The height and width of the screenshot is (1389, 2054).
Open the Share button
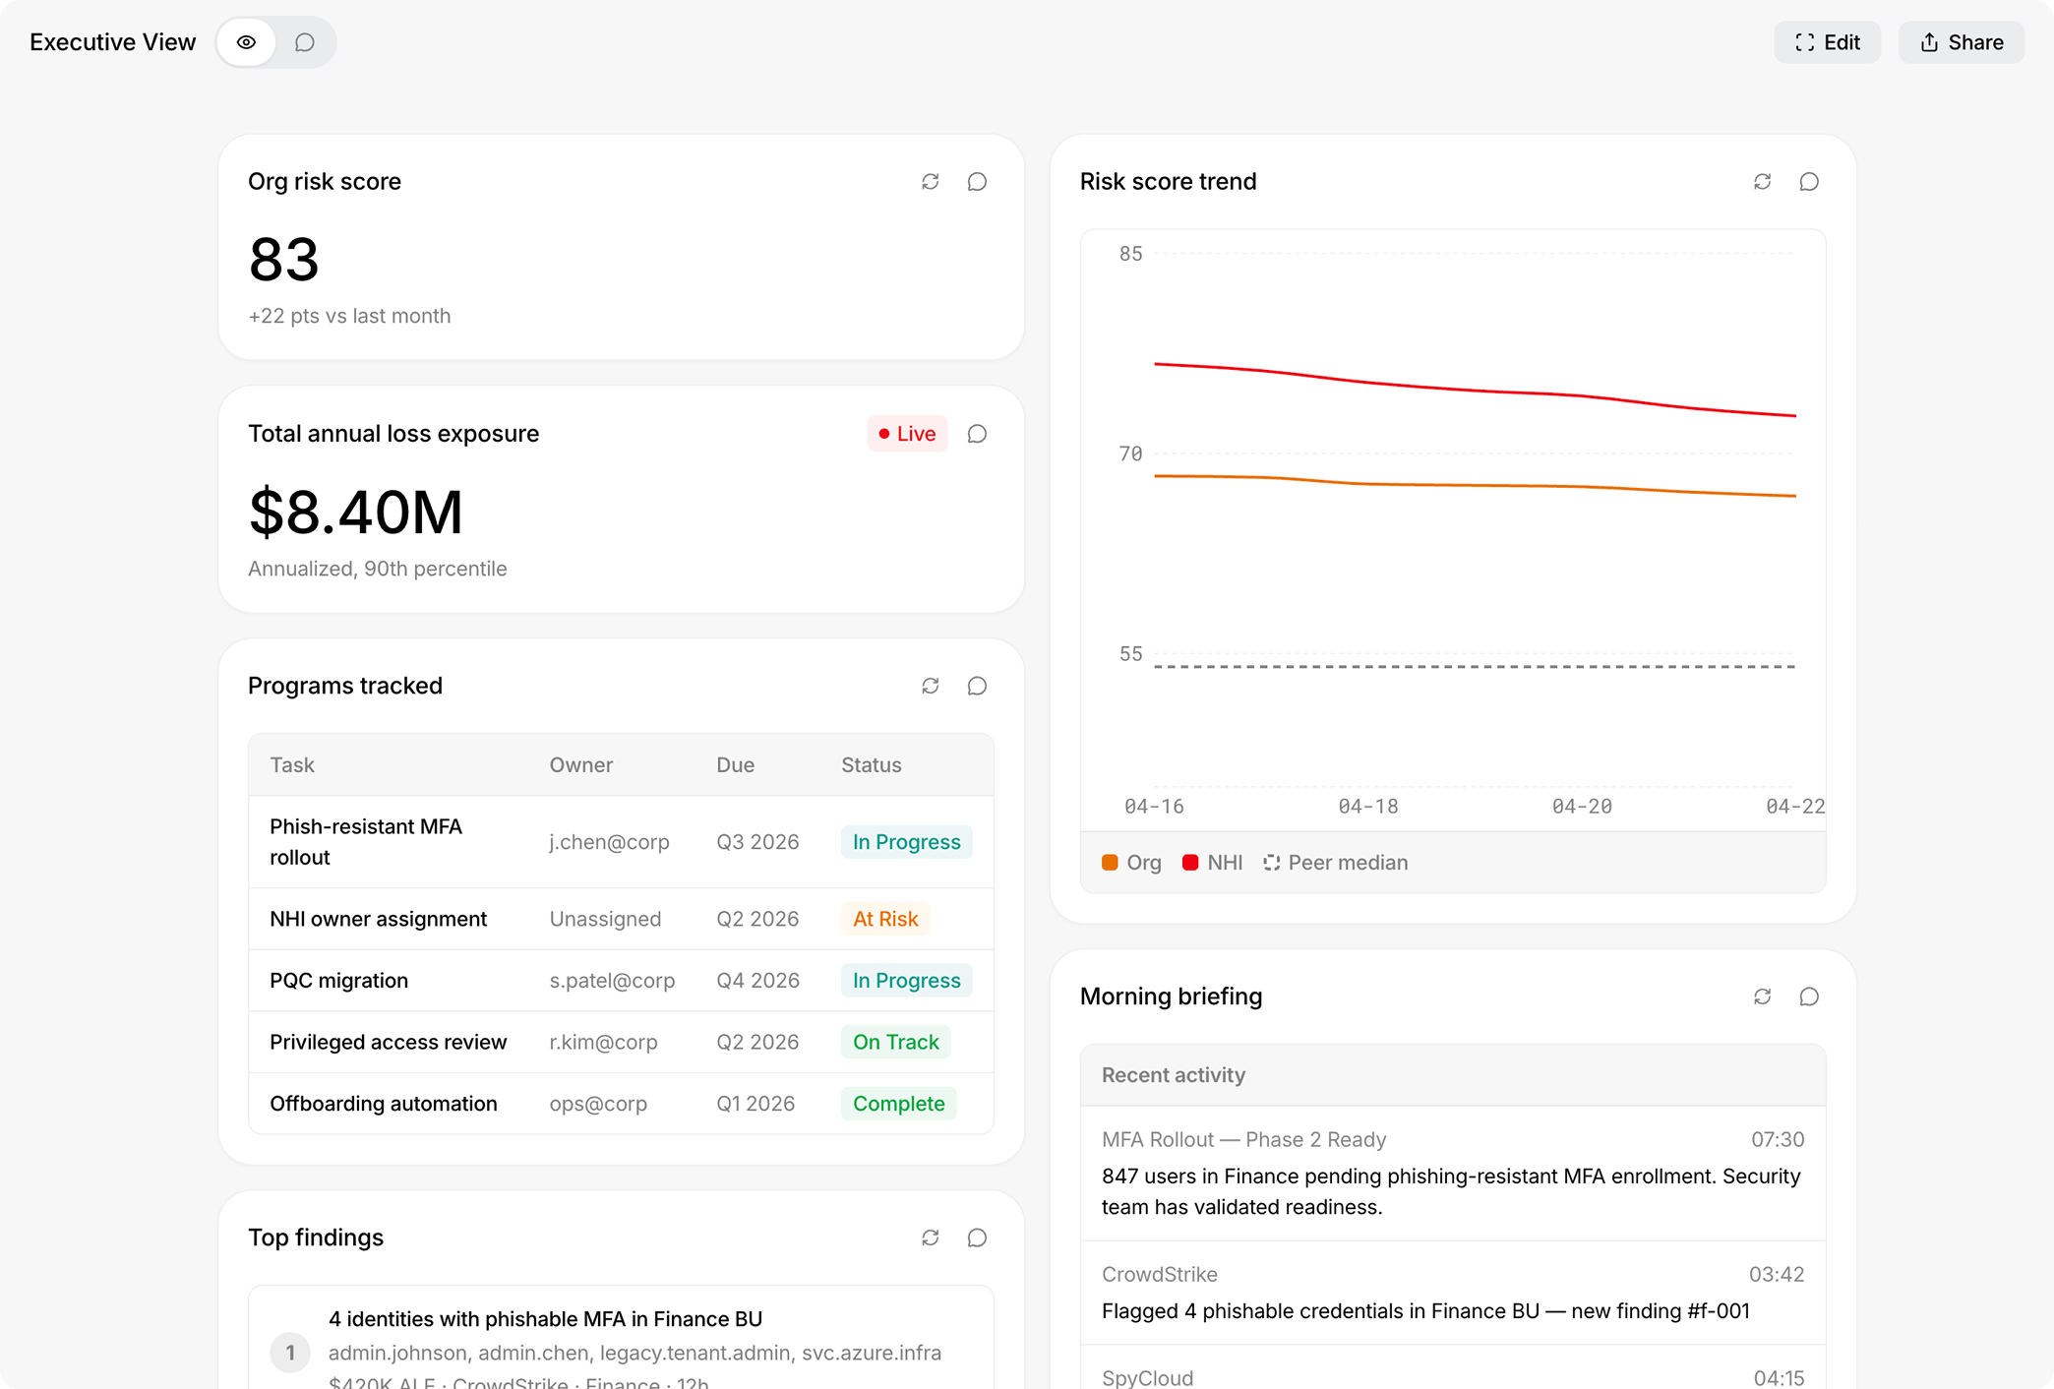point(1961,42)
